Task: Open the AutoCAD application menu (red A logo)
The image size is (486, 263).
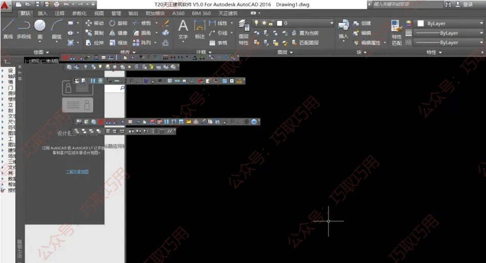Action: 5,6
